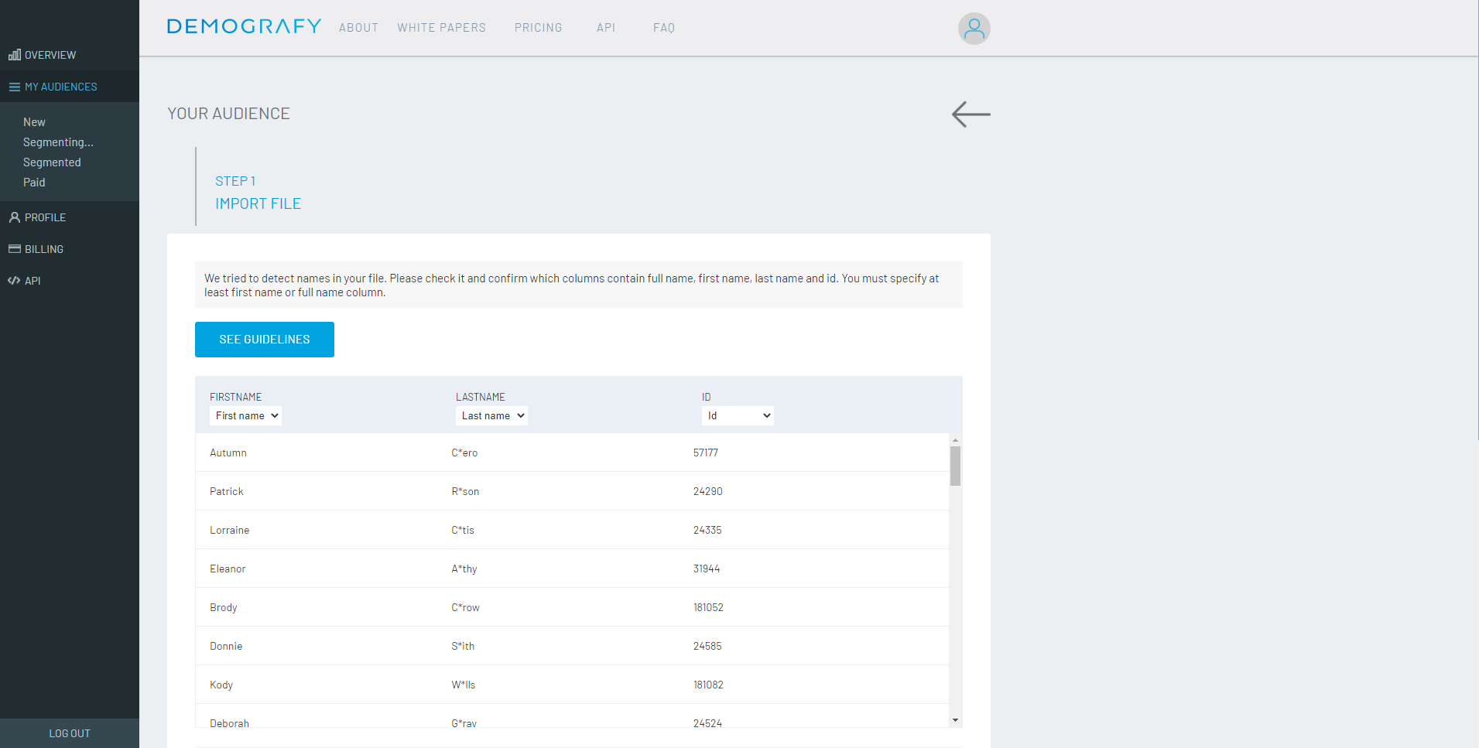Show New audiences in sidebar
The width and height of the screenshot is (1479, 748).
pos(34,122)
